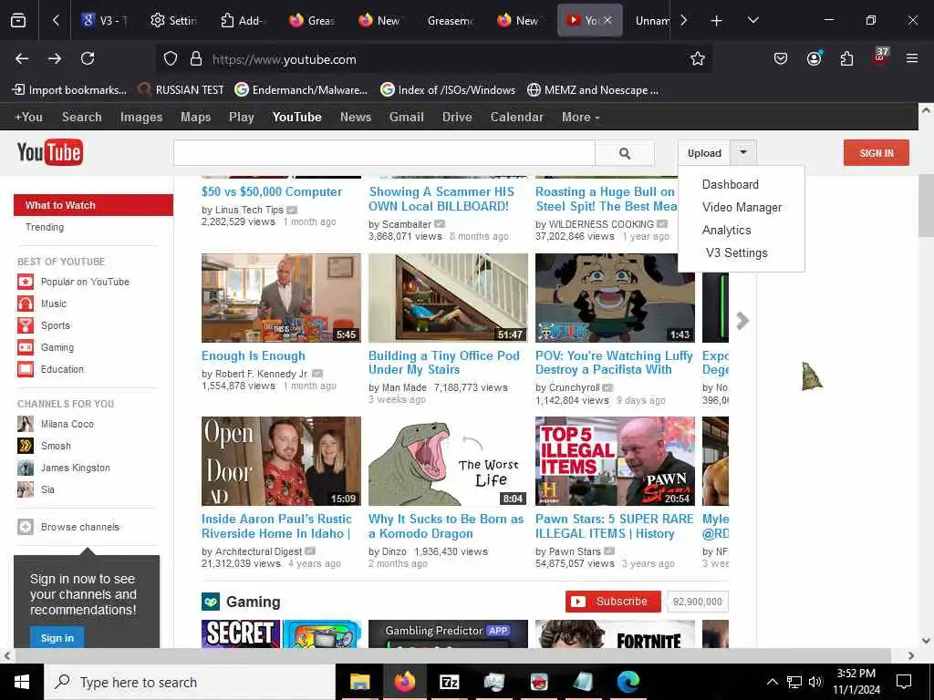Click the Education sidebar icon
This screenshot has width=934, height=700.
[26, 369]
